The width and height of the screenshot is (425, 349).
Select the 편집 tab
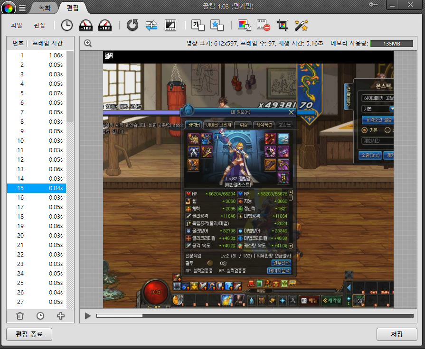(73, 8)
